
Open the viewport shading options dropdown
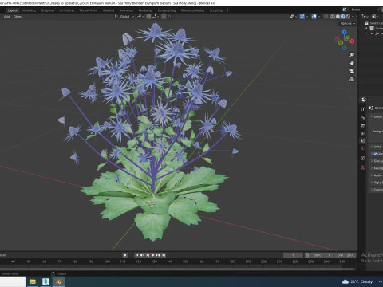353,17
